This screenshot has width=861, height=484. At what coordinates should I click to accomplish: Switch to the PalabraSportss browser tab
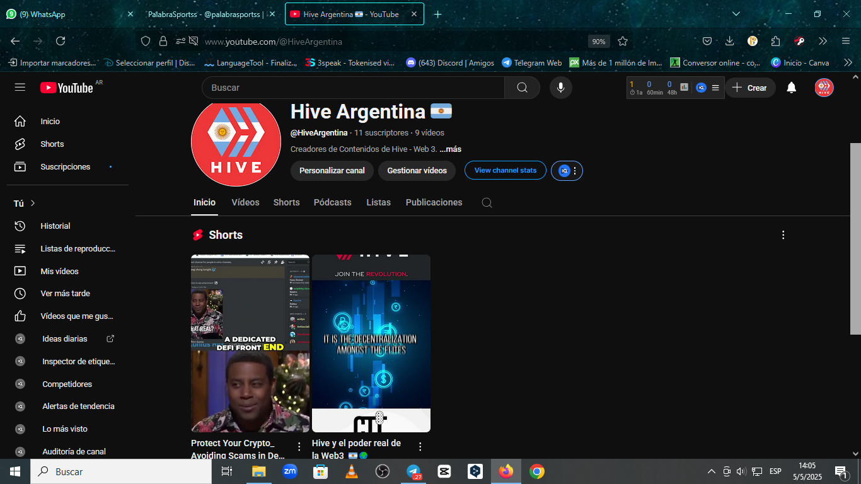pos(212,14)
